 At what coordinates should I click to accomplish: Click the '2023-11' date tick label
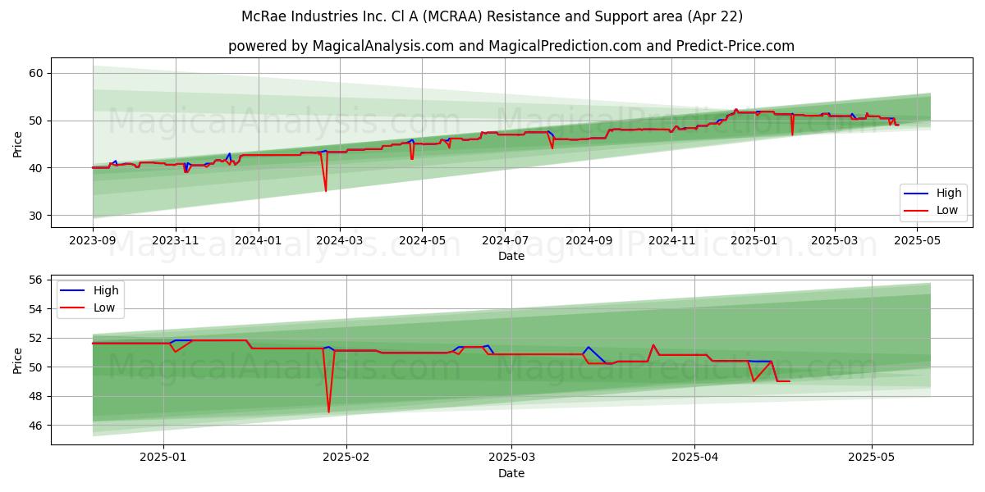[176, 240]
